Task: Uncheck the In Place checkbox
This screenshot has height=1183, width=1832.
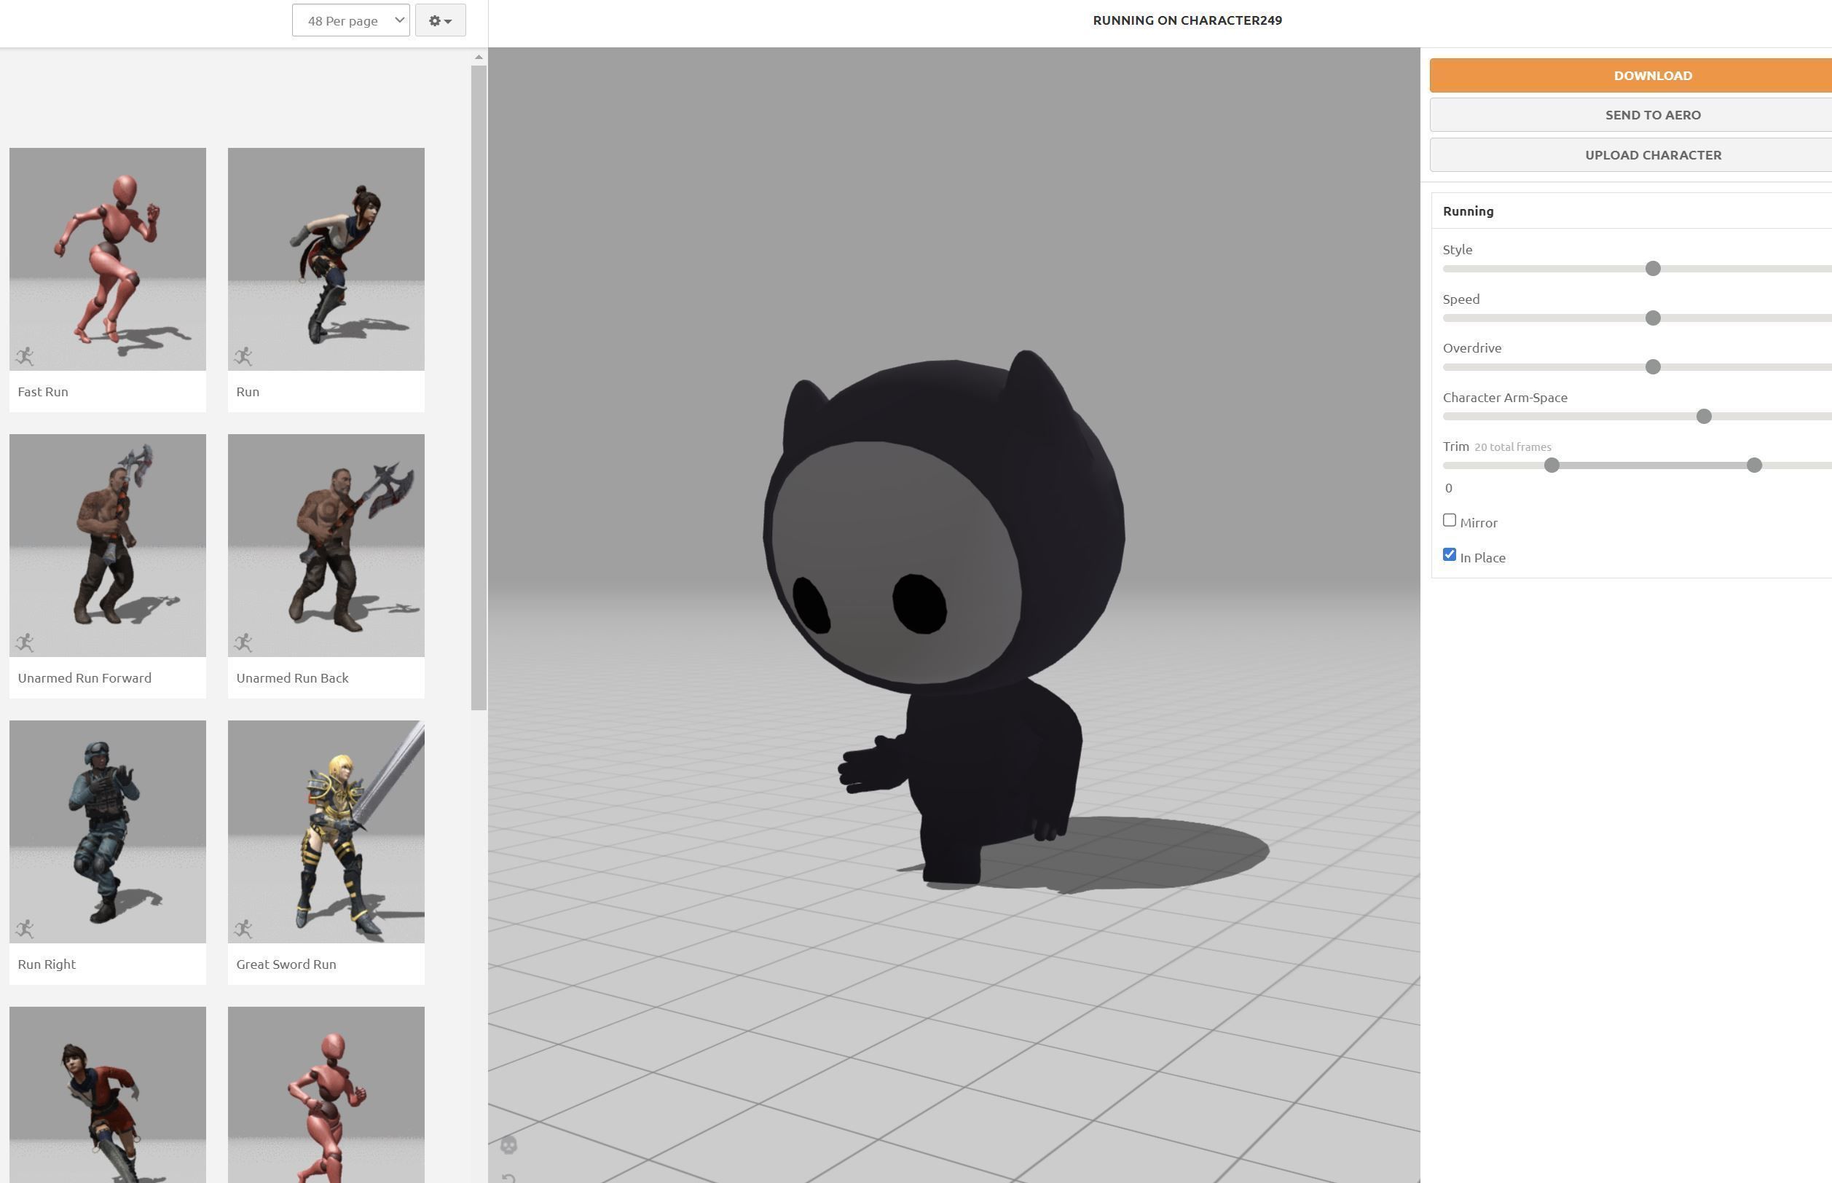Action: 1450,554
